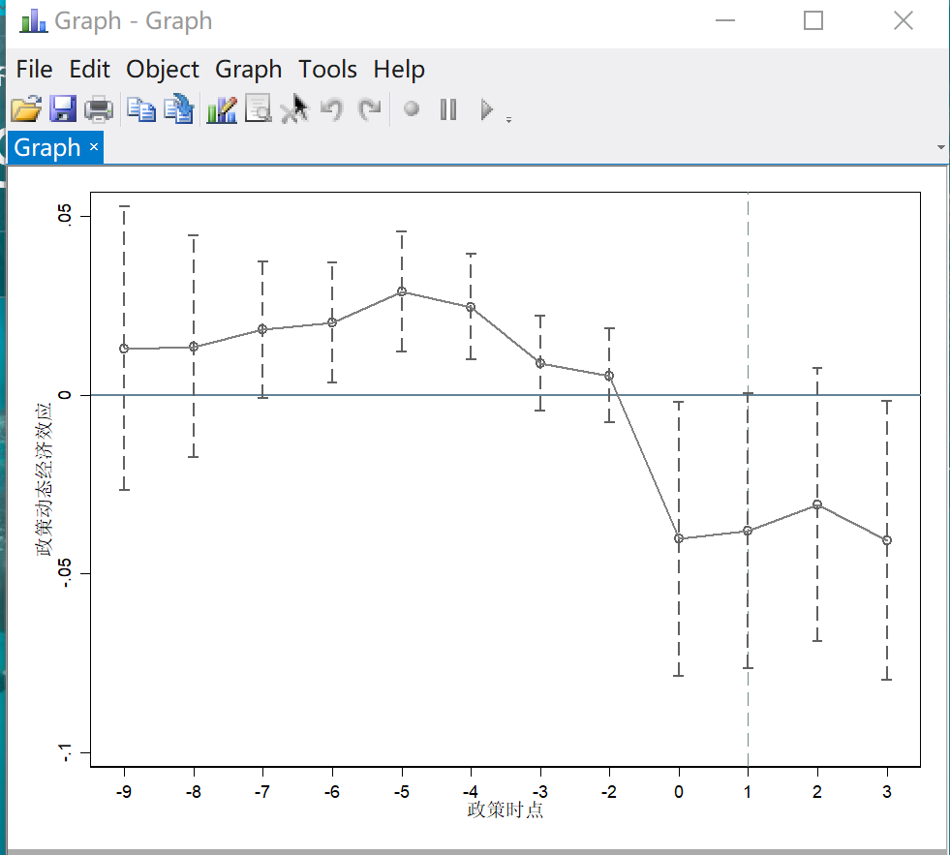Viewport: 950px width, 855px height.
Task: Copy graph to clipboard icon
Action: click(141, 109)
